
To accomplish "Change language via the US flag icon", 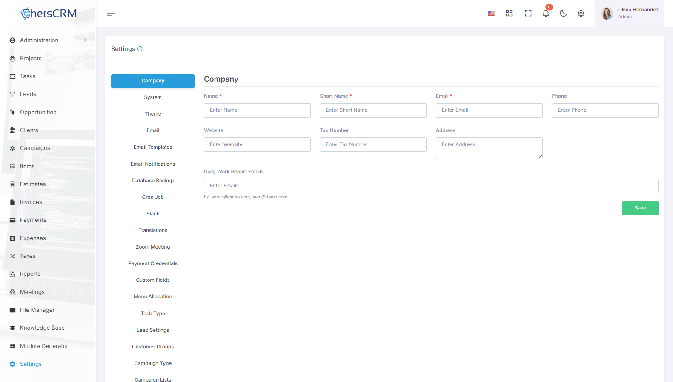I will [491, 14].
